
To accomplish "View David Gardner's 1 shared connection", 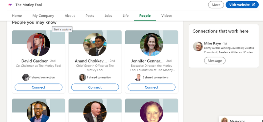I will (42, 78).
